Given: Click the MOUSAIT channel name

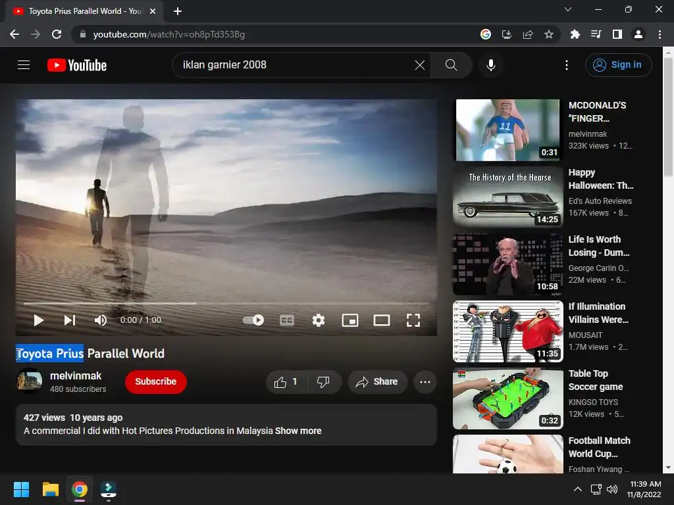Looking at the screenshot, I should click(x=585, y=335).
